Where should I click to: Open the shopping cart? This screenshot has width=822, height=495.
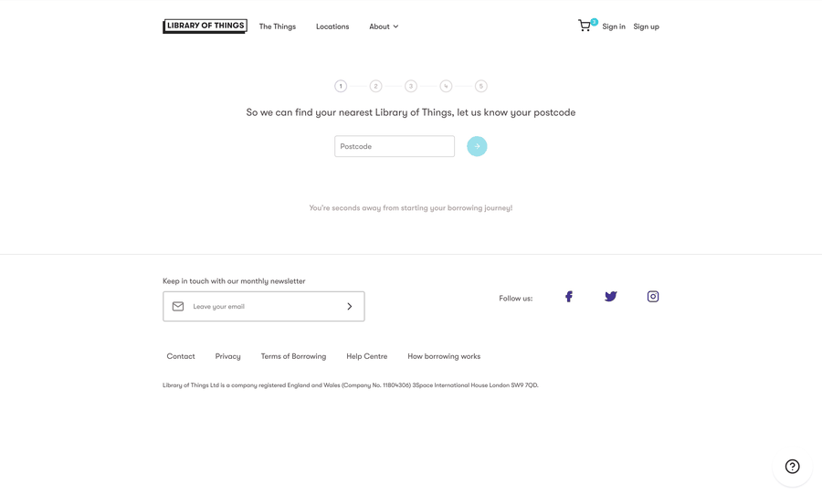pos(585,26)
